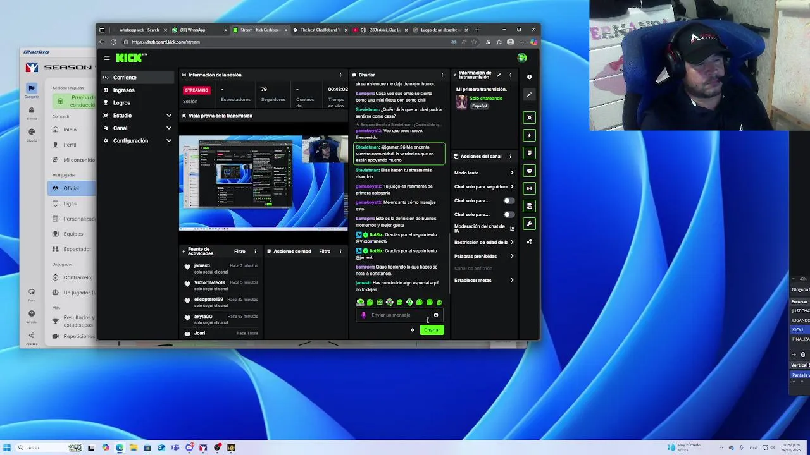Click Victormateo19 in the activity feed

pyautogui.click(x=209, y=282)
